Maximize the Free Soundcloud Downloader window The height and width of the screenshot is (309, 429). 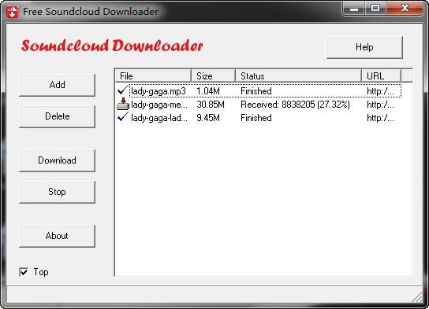point(375,9)
